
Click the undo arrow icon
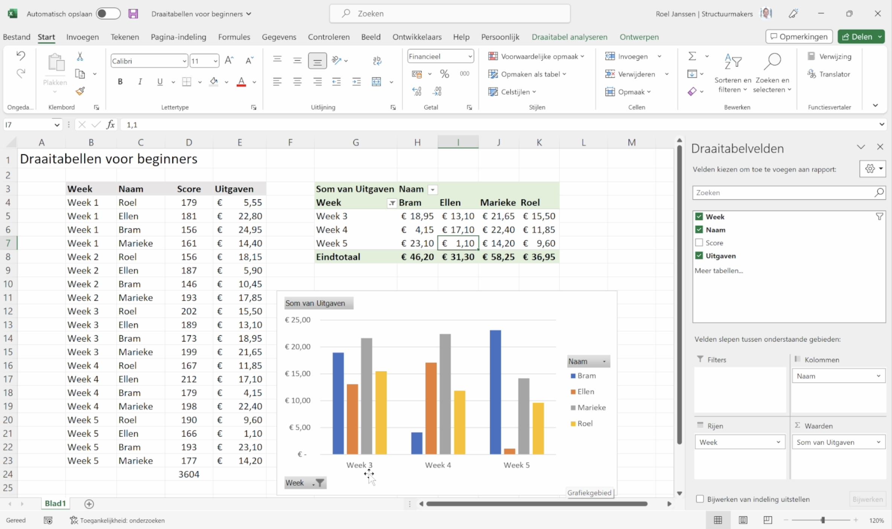(x=21, y=56)
